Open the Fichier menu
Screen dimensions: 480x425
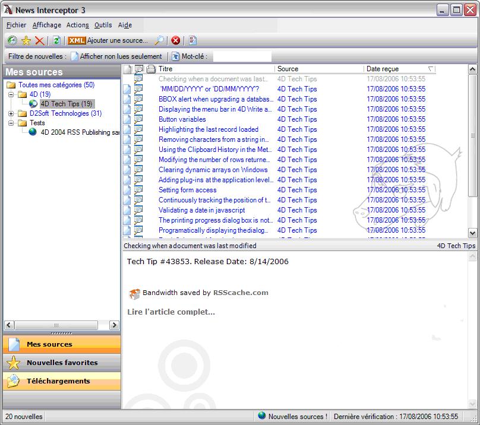pos(16,25)
